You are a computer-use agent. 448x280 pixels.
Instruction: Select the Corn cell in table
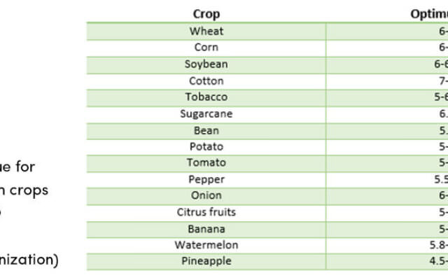pos(206,47)
